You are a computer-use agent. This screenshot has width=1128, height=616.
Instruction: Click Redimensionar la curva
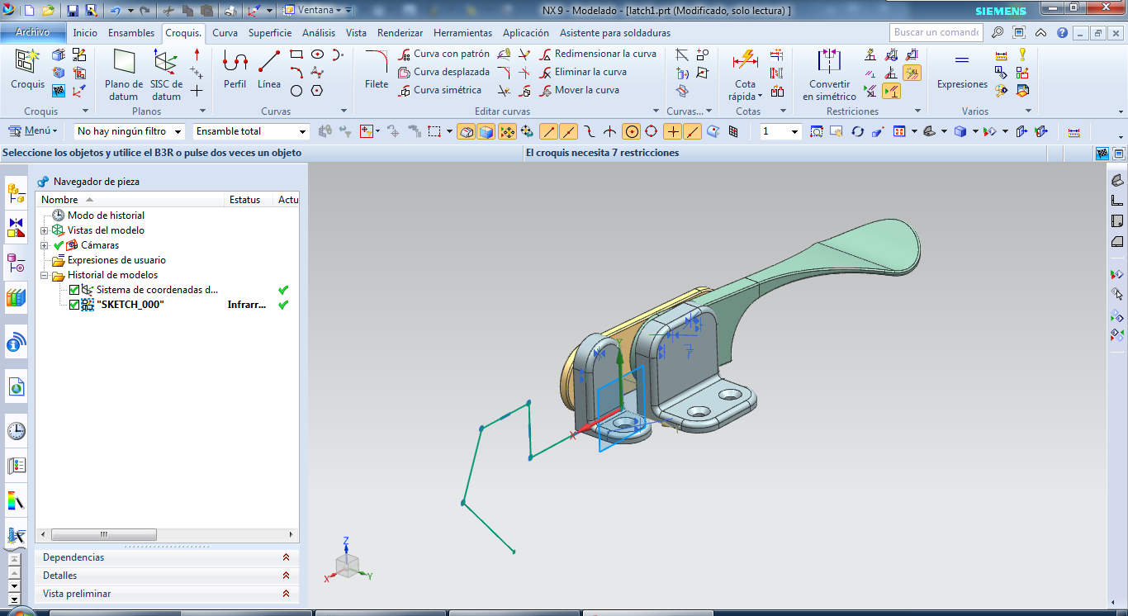[x=599, y=54]
